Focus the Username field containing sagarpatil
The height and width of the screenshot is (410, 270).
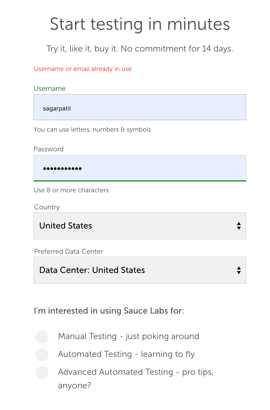140,107
